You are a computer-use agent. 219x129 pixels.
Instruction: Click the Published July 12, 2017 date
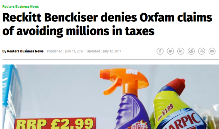[65, 51]
